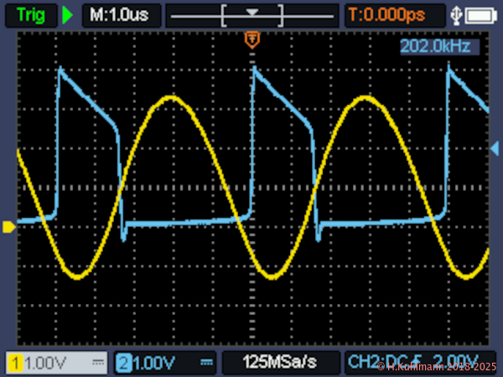
Task: Click the green run/play arrow icon
Action: (67, 15)
